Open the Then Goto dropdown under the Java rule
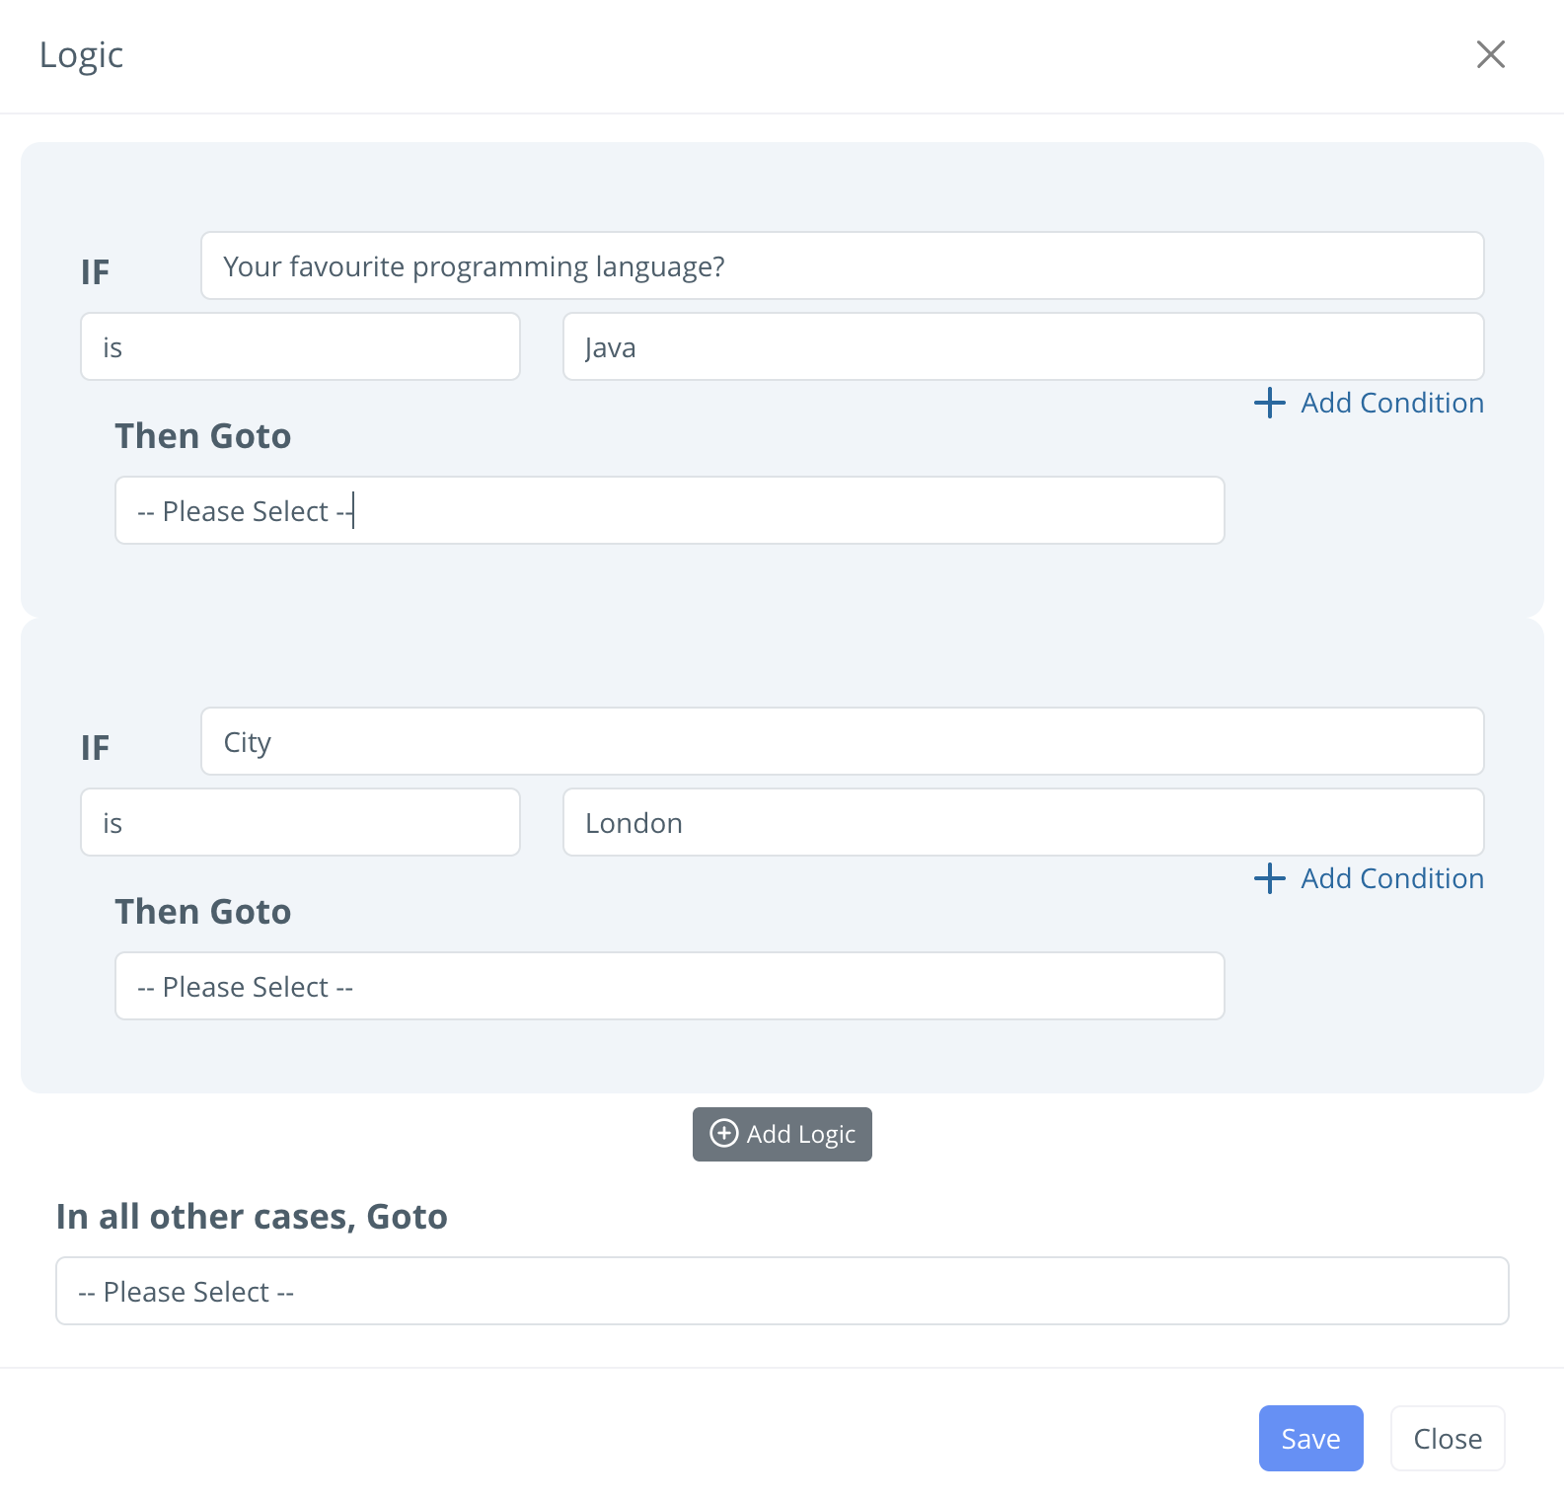Viewport: 1565px width, 1500px height. (x=669, y=511)
